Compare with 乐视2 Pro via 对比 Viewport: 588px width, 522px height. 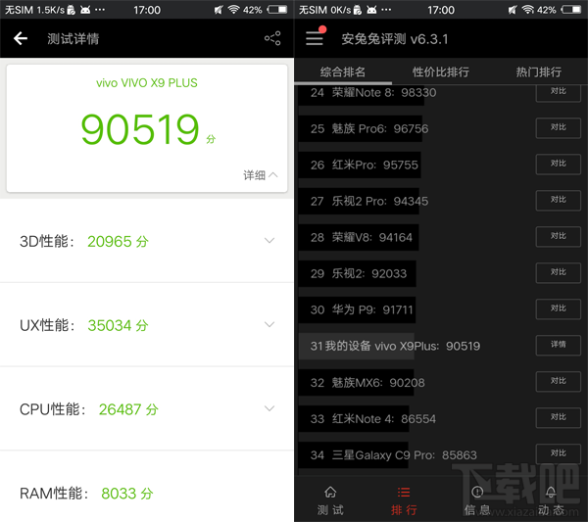pyautogui.click(x=558, y=201)
